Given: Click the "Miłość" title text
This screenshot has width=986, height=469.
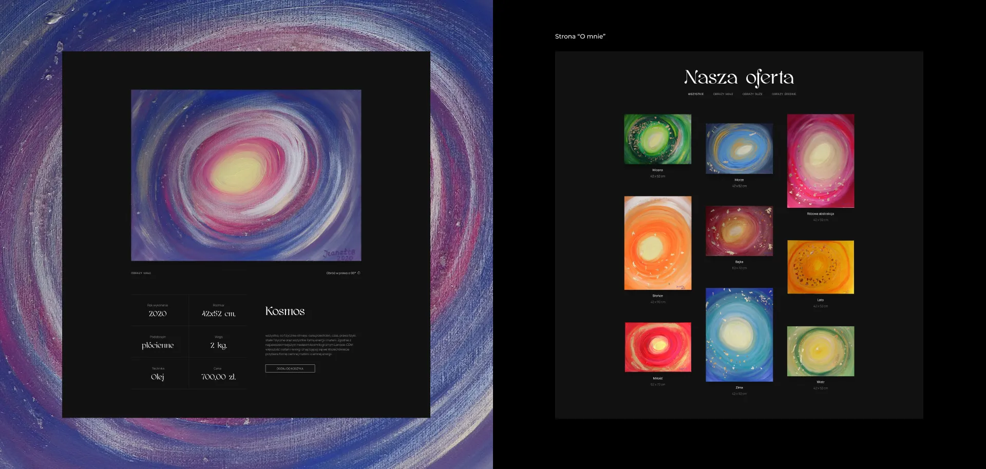Looking at the screenshot, I should [658, 379].
